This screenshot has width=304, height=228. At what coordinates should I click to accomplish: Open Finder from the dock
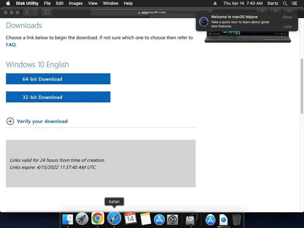67,219
